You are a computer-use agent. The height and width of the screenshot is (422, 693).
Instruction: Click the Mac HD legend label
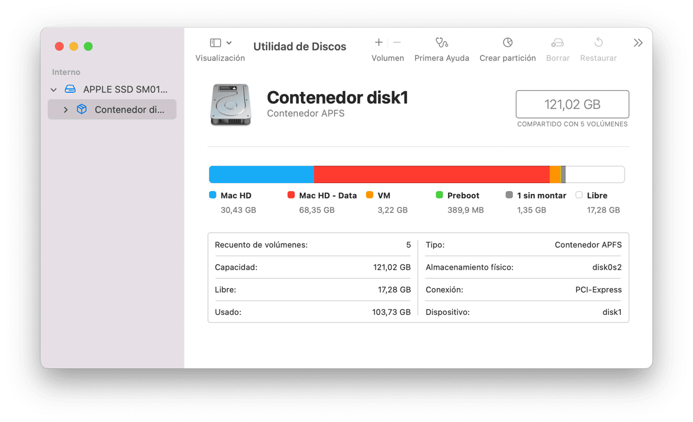[236, 196]
